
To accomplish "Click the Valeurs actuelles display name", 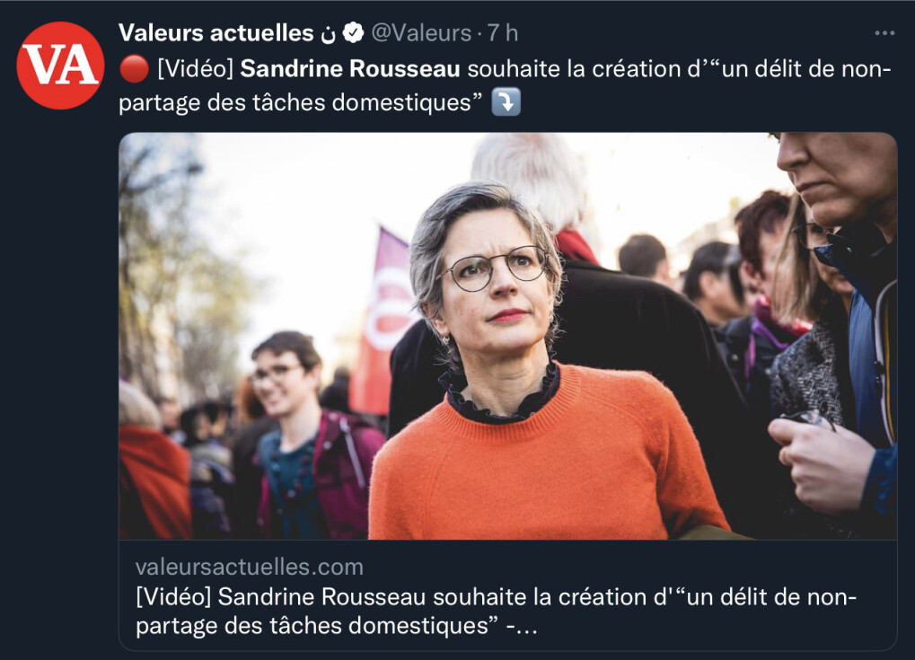I will [216, 33].
